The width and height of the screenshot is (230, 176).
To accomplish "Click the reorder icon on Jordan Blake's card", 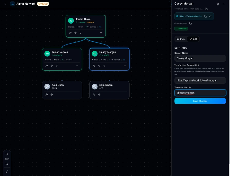I will (80, 33).
